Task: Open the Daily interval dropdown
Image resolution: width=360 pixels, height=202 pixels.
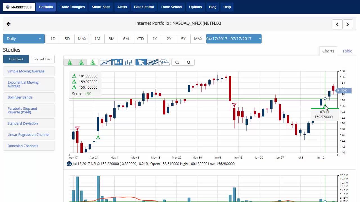Action: click(x=24, y=39)
